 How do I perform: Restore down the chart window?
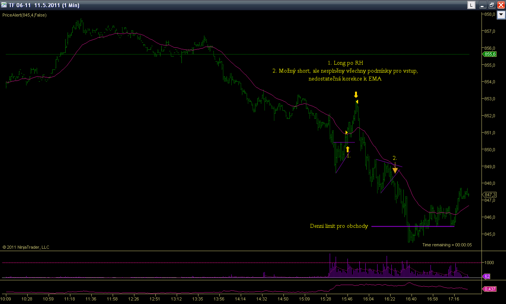point(492,5)
